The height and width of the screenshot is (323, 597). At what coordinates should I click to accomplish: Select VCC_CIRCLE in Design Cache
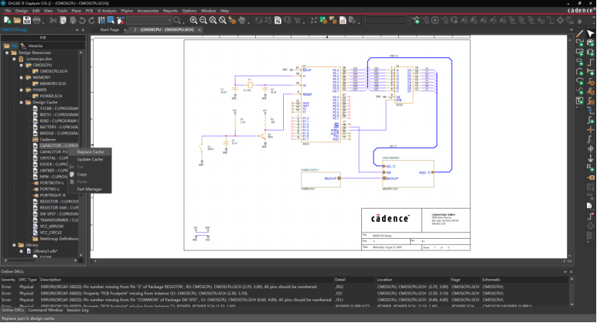pos(50,233)
